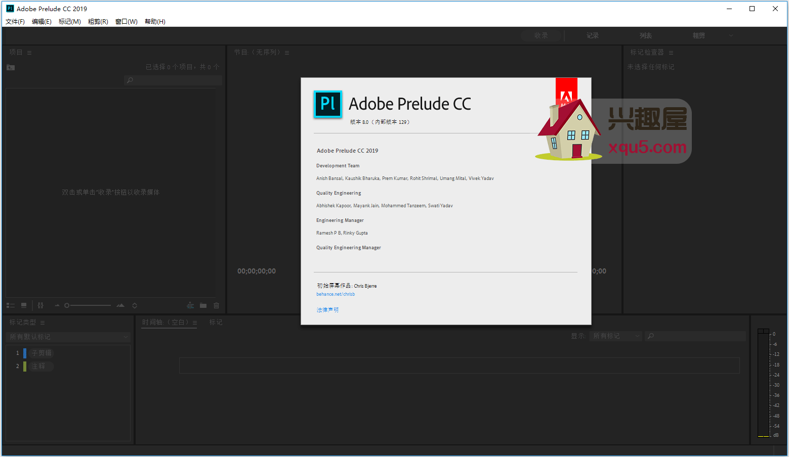Click the sort order up-down arrows icon
This screenshot has height=457, width=789.
coord(135,305)
